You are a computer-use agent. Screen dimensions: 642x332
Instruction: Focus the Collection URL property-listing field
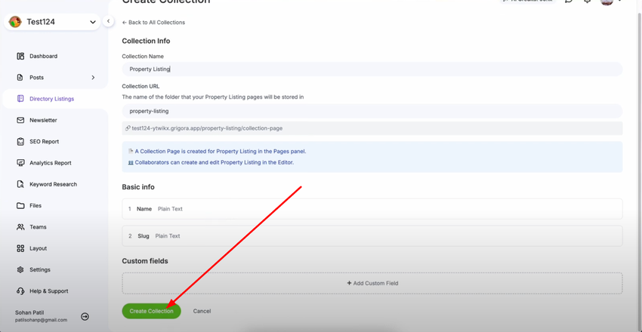372,111
